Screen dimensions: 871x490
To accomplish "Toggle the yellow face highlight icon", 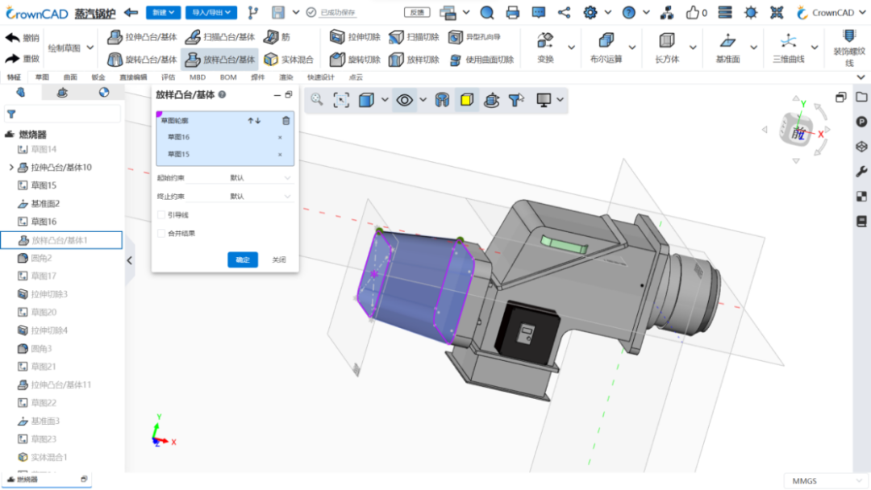I will [x=467, y=100].
